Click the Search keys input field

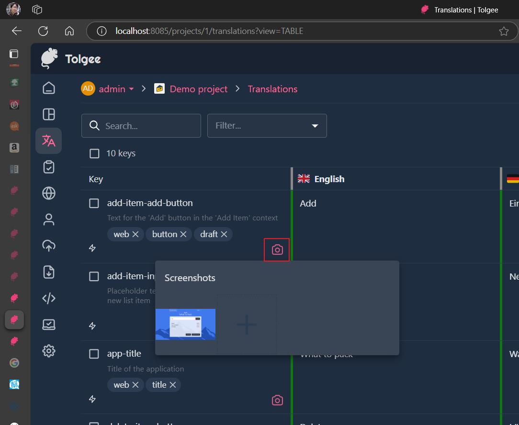(x=141, y=126)
